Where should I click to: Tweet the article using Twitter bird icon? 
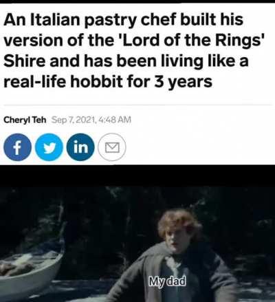tap(49, 147)
